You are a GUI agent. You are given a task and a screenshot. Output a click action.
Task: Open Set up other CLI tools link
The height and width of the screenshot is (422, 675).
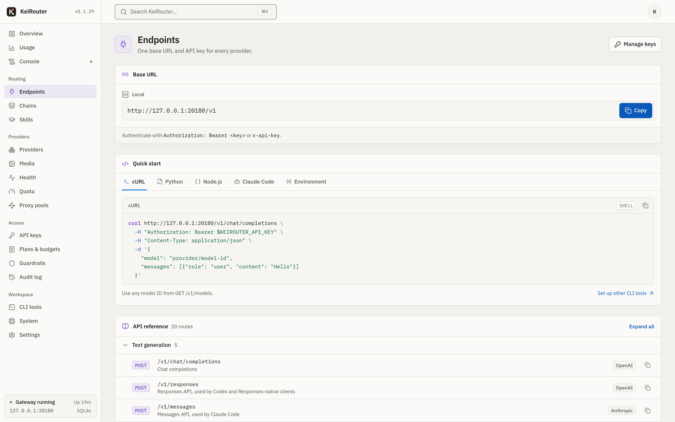pos(625,293)
